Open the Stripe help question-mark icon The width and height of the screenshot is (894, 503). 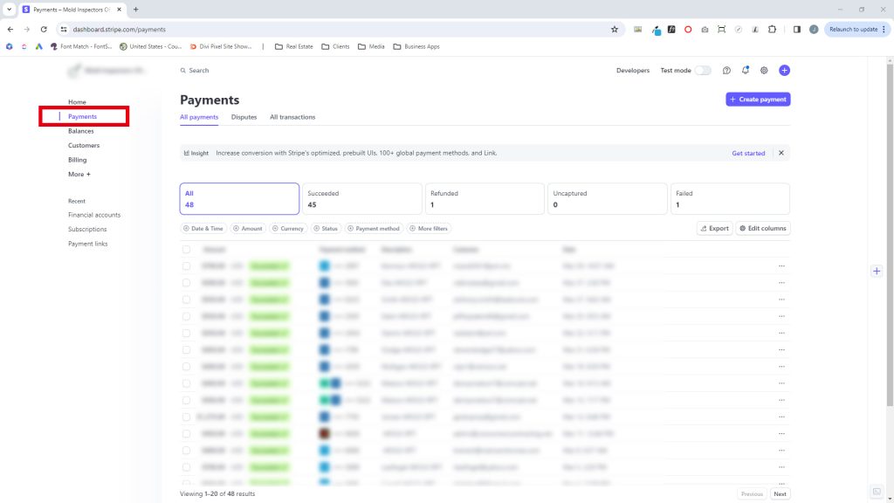point(726,70)
